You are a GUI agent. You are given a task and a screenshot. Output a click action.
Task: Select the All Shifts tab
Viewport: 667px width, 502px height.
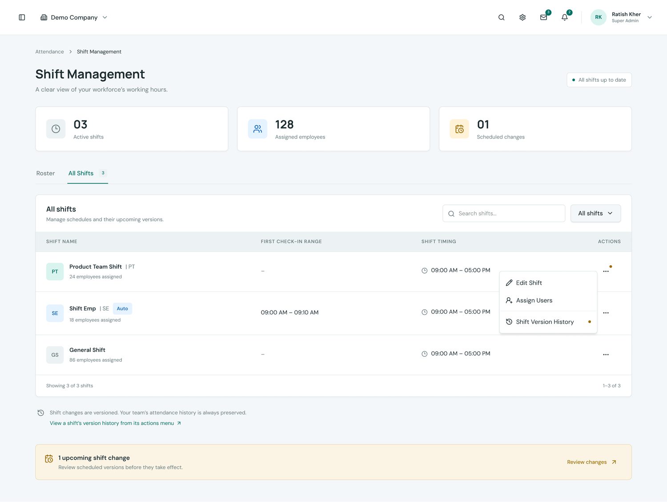(88, 173)
